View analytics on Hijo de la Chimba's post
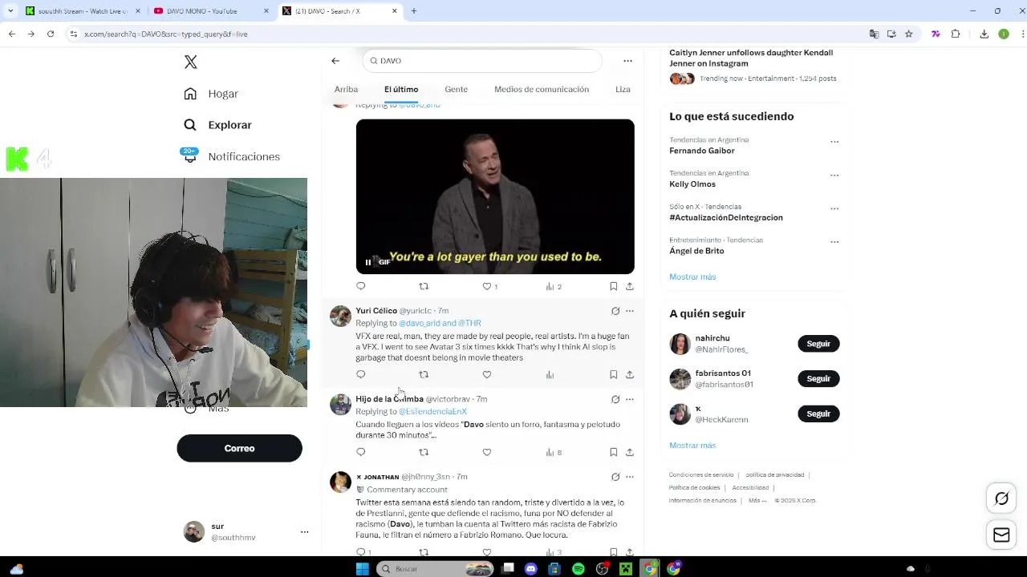Viewport: 1027px width, 577px height. [553, 452]
